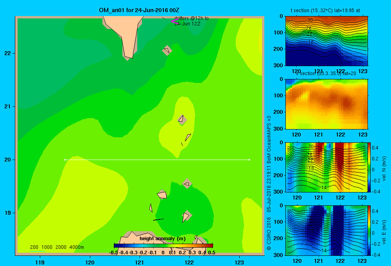Click the vel. E colorbar

pos(369,230)
